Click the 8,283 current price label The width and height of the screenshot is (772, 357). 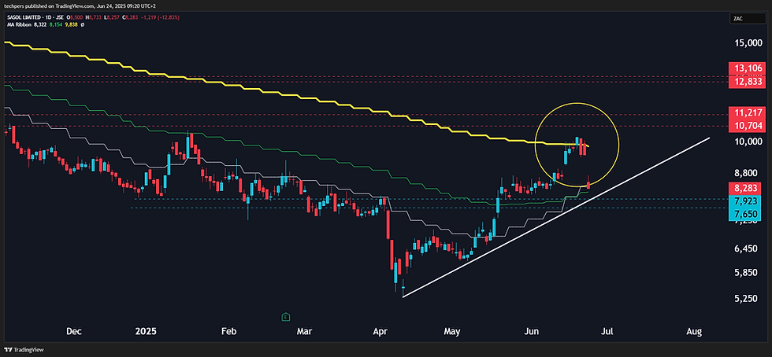pyautogui.click(x=746, y=187)
